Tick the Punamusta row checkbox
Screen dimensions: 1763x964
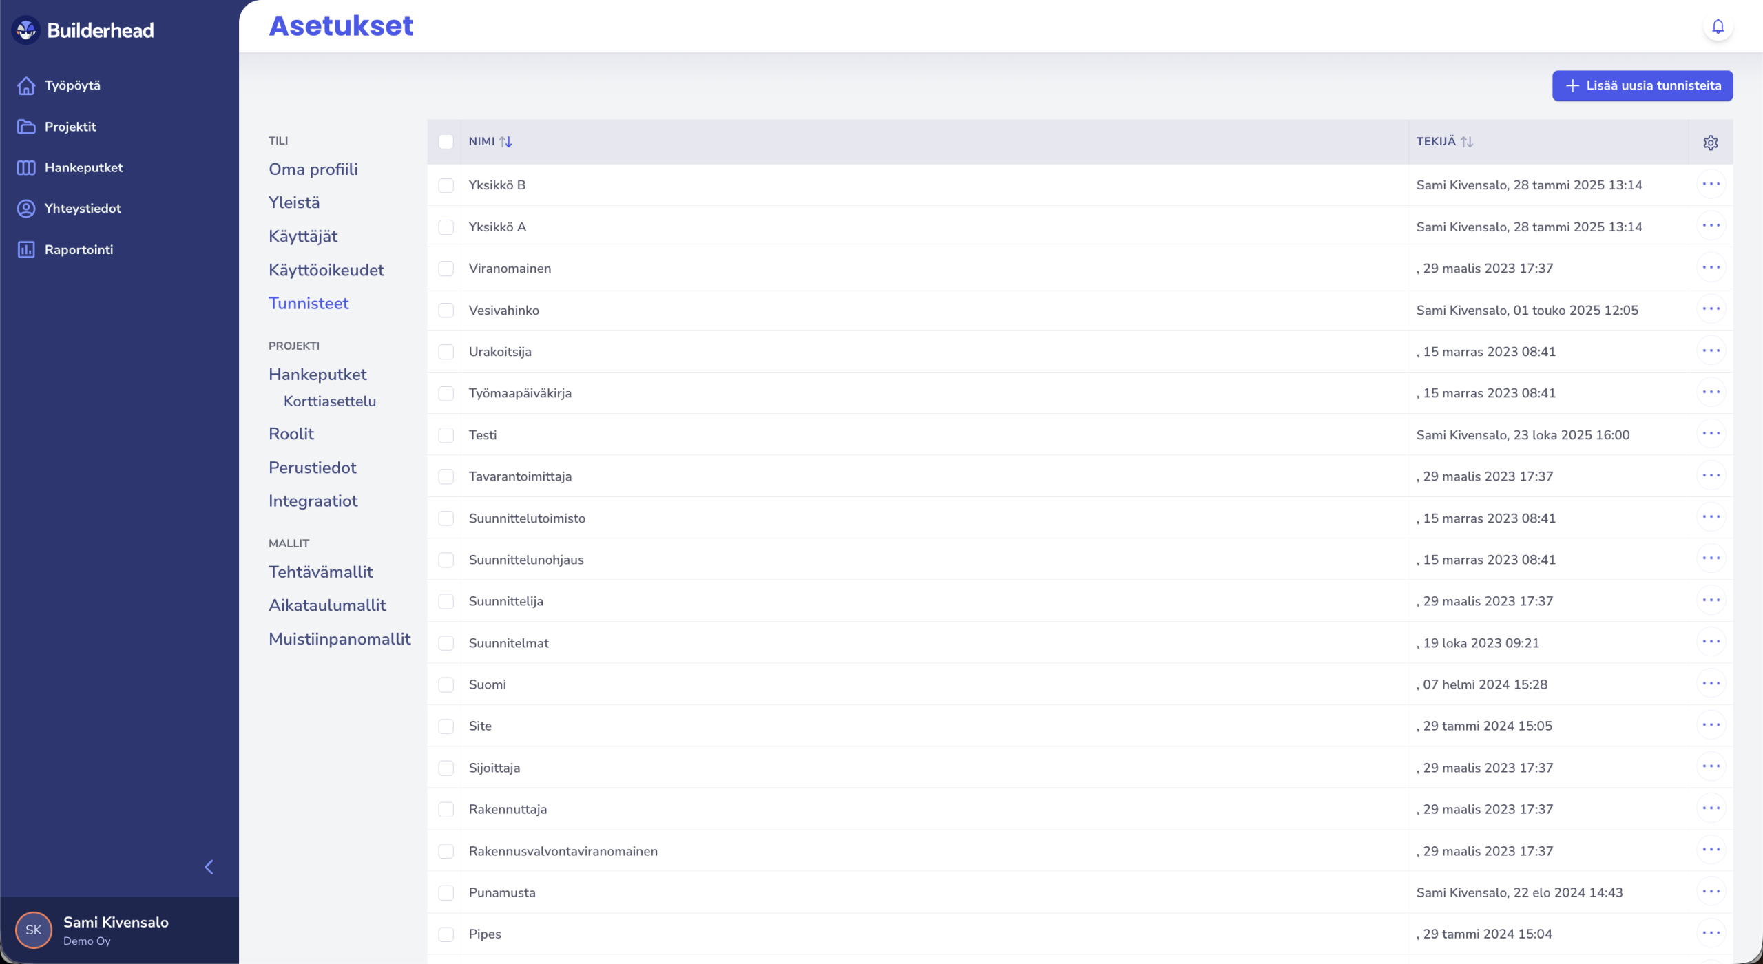pos(446,892)
